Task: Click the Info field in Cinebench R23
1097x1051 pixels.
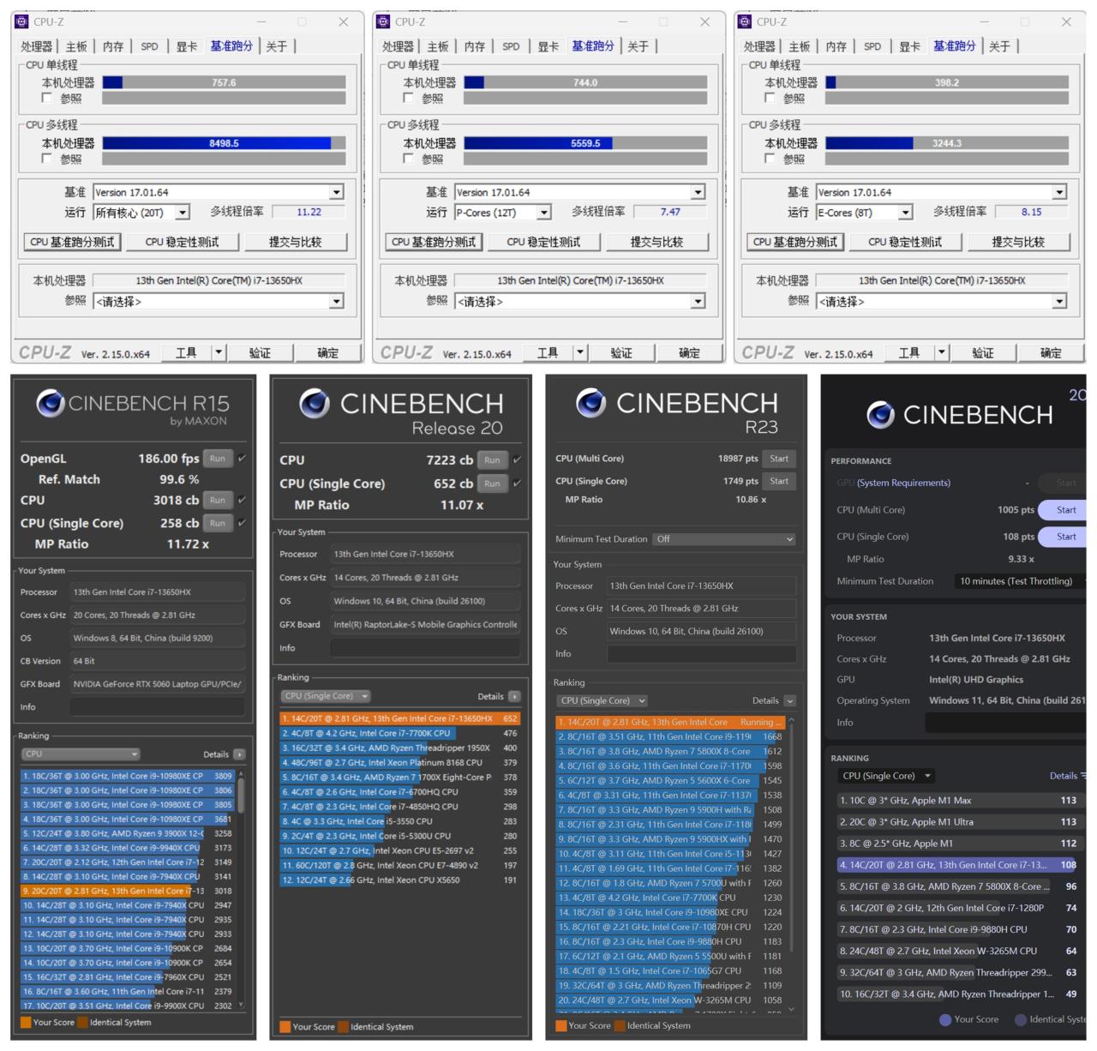Action: click(702, 653)
